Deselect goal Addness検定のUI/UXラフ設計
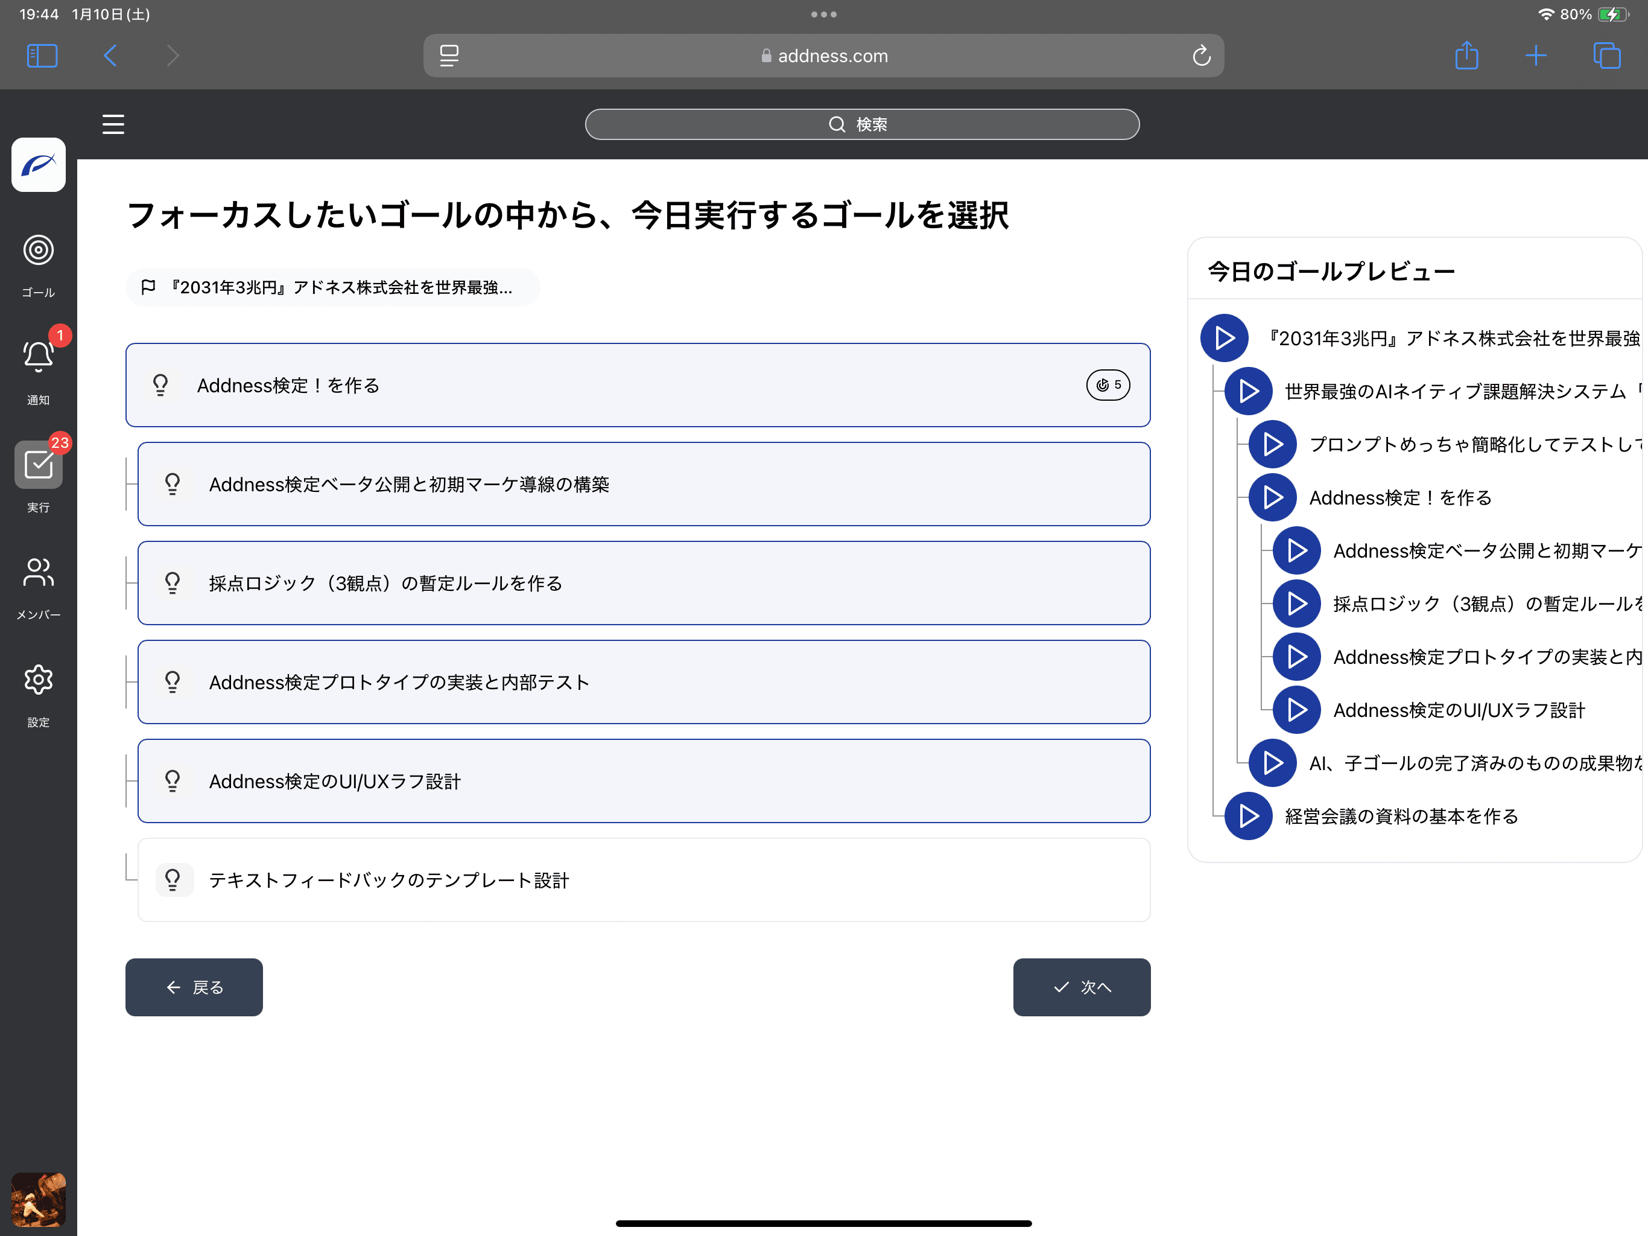 pos(644,782)
